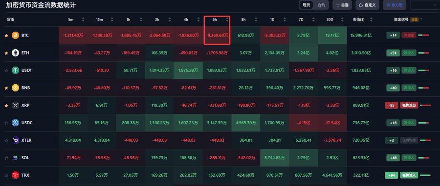Click the 现货 tag beside 资金信号
The width and height of the screenshot is (440, 186).
(x=414, y=19)
